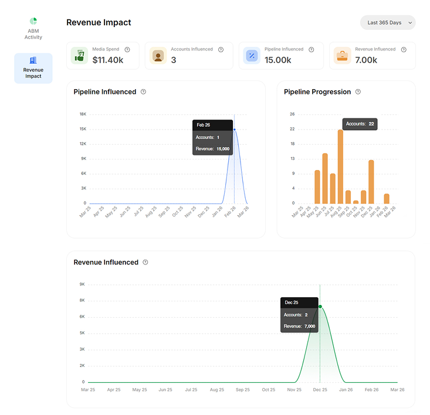430x415 pixels.
Task: Click the tallest bar with 22 accounts
Action: (340, 166)
